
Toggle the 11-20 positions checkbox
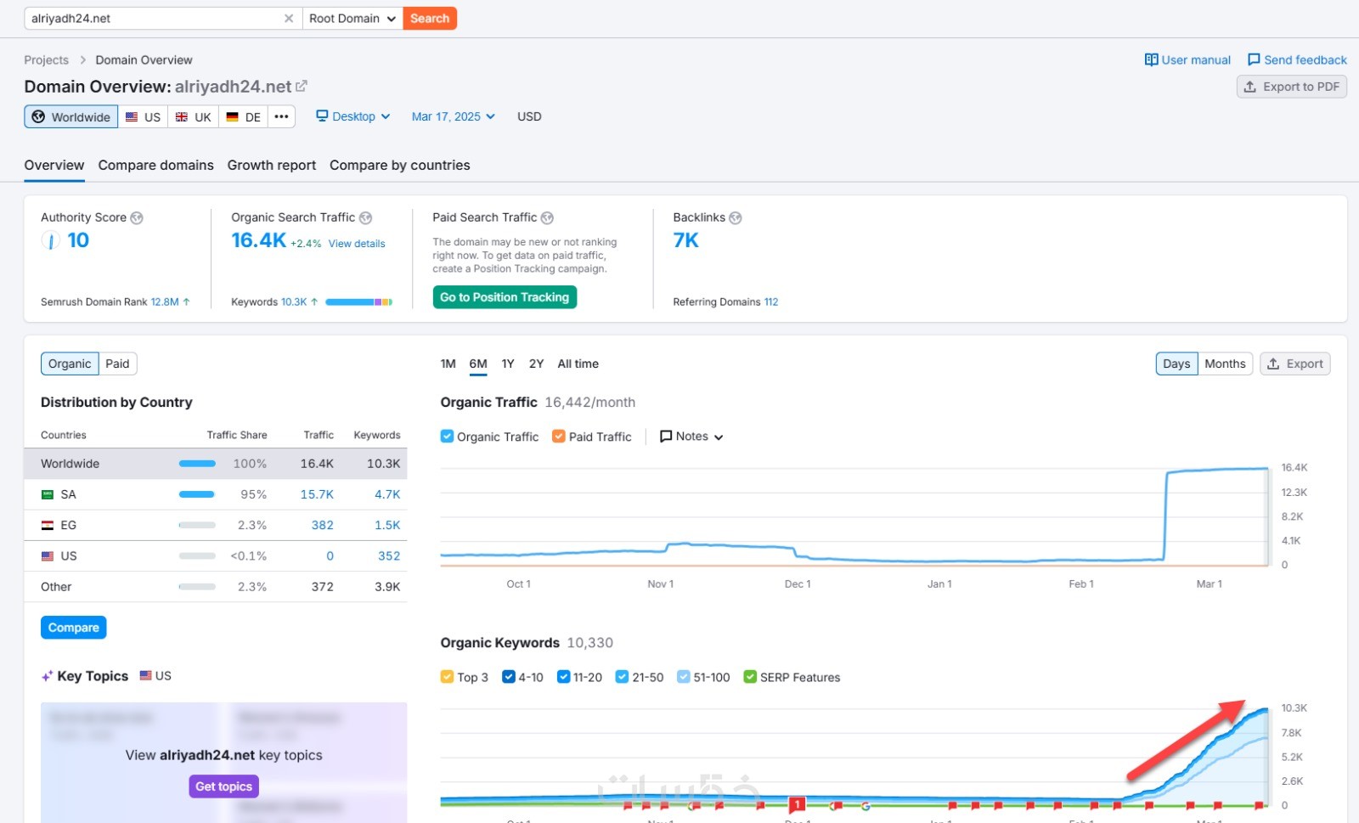click(x=563, y=676)
